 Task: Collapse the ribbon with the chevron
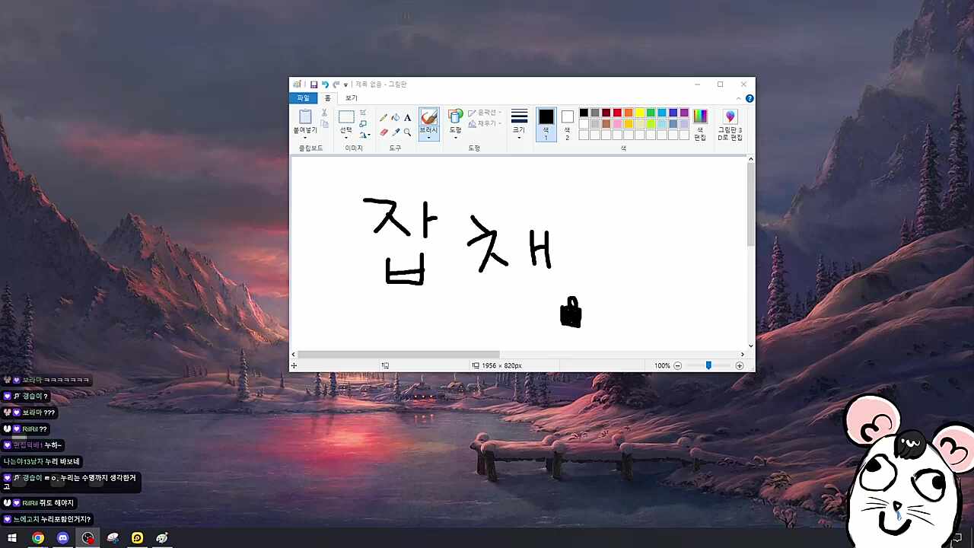pos(738,99)
